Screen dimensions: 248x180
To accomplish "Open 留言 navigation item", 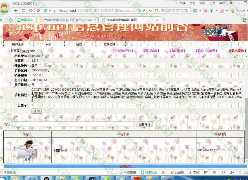I will 79,44.
